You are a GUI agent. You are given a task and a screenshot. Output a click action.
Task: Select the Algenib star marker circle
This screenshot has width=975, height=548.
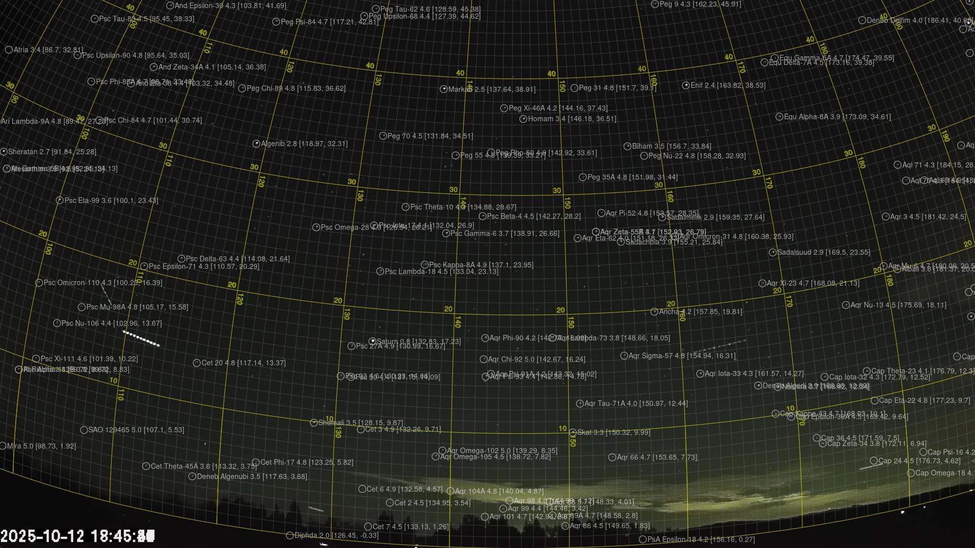256,144
